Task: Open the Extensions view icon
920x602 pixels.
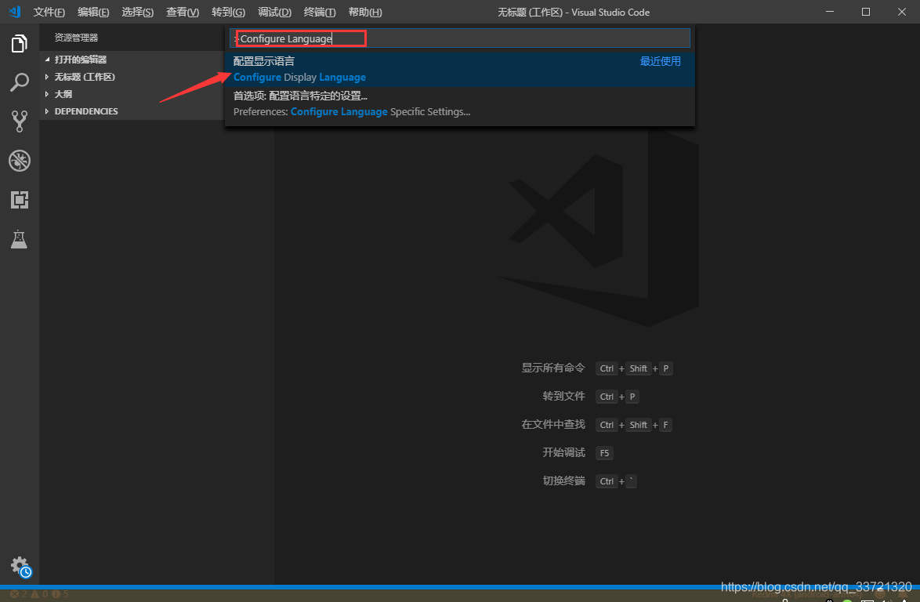Action: click(20, 200)
